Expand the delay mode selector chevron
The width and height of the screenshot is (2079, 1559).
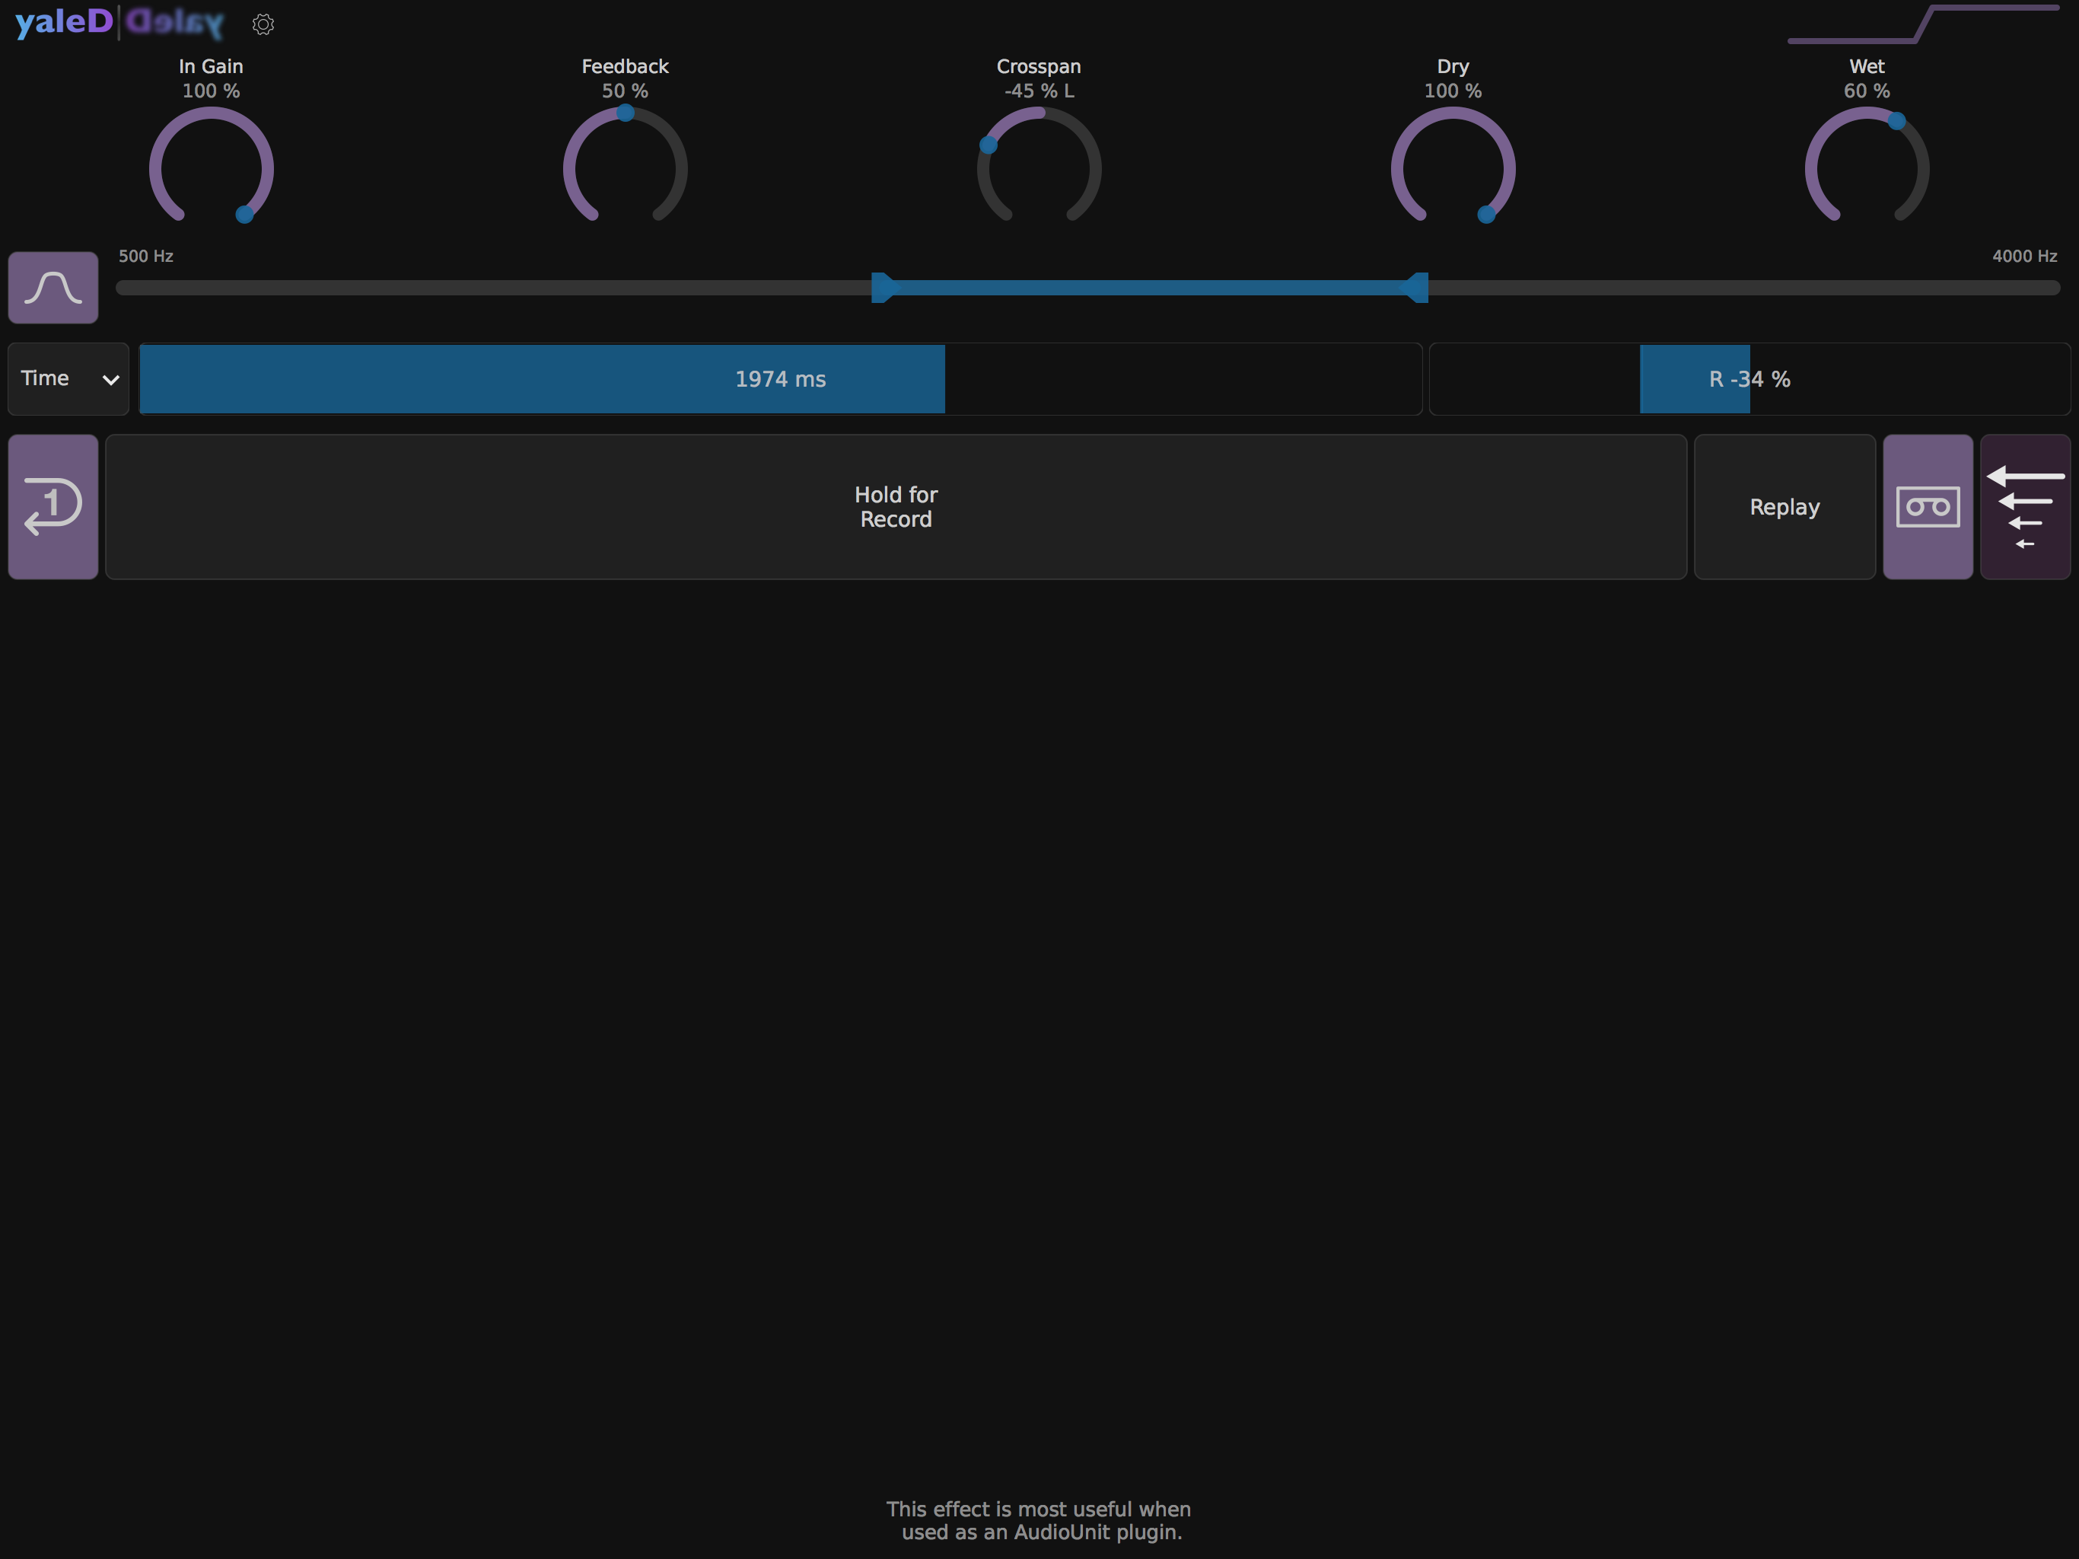(x=110, y=379)
